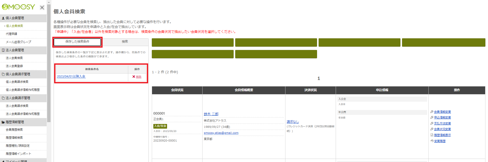Go to 個人会員請求検索 in sidebar
488x162 pixels.
click(x=17, y=82)
